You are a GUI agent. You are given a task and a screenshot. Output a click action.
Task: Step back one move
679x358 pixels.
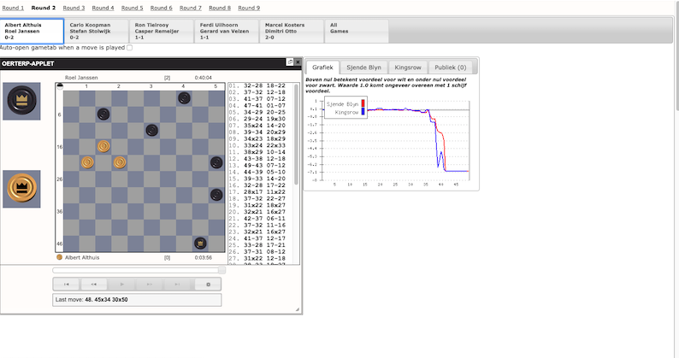click(x=94, y=285)
